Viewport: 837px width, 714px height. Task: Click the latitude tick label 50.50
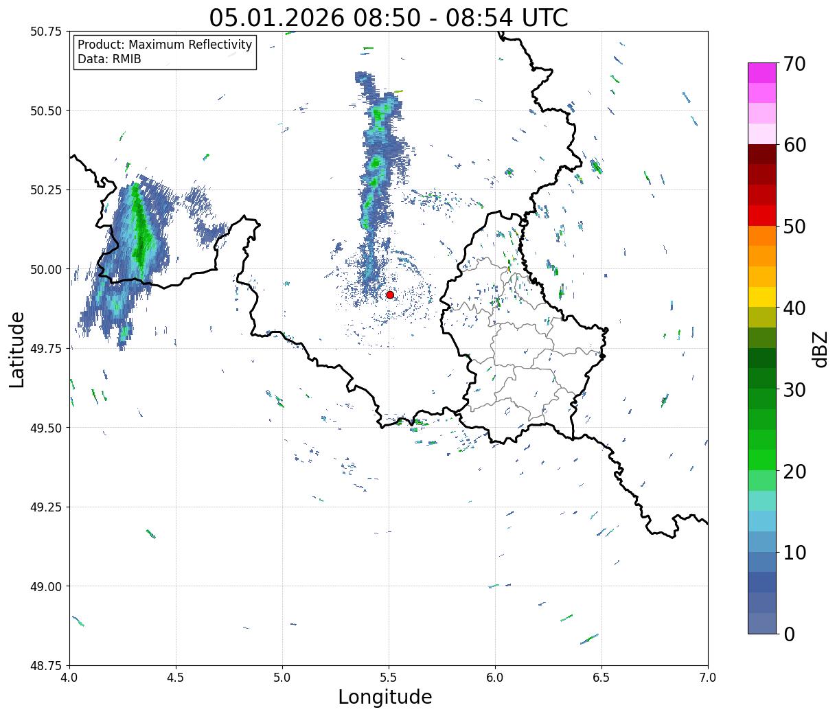46,111
